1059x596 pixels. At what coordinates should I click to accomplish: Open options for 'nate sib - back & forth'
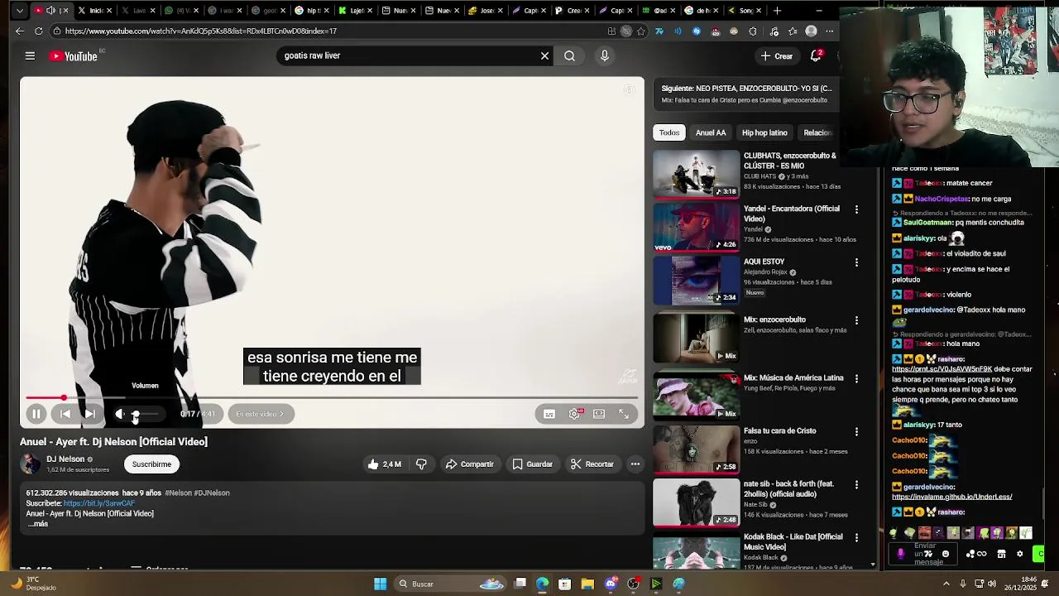tap(856, 485)
